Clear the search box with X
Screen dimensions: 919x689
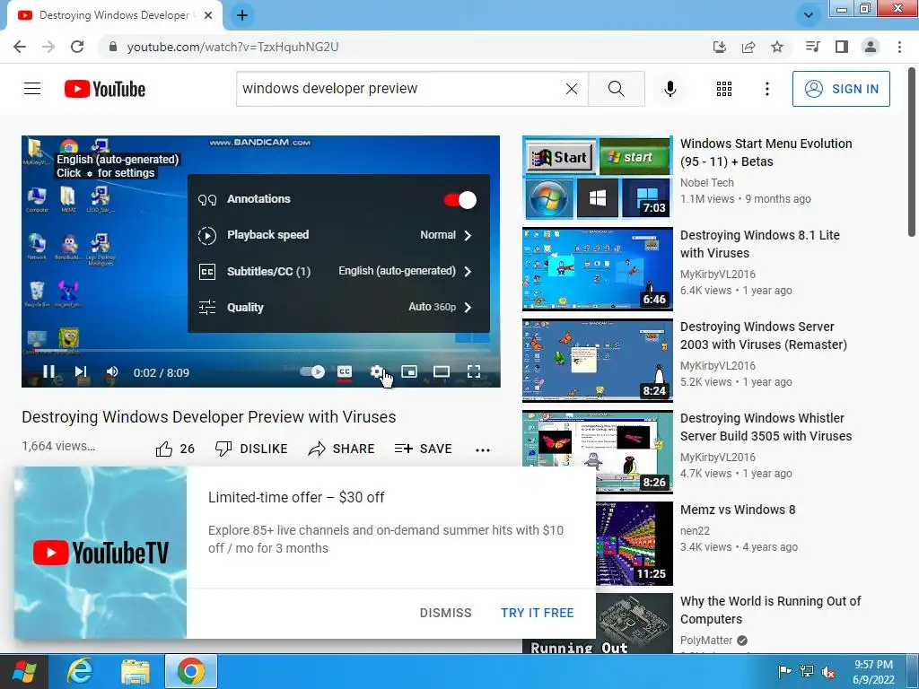[x=572, y=89]
